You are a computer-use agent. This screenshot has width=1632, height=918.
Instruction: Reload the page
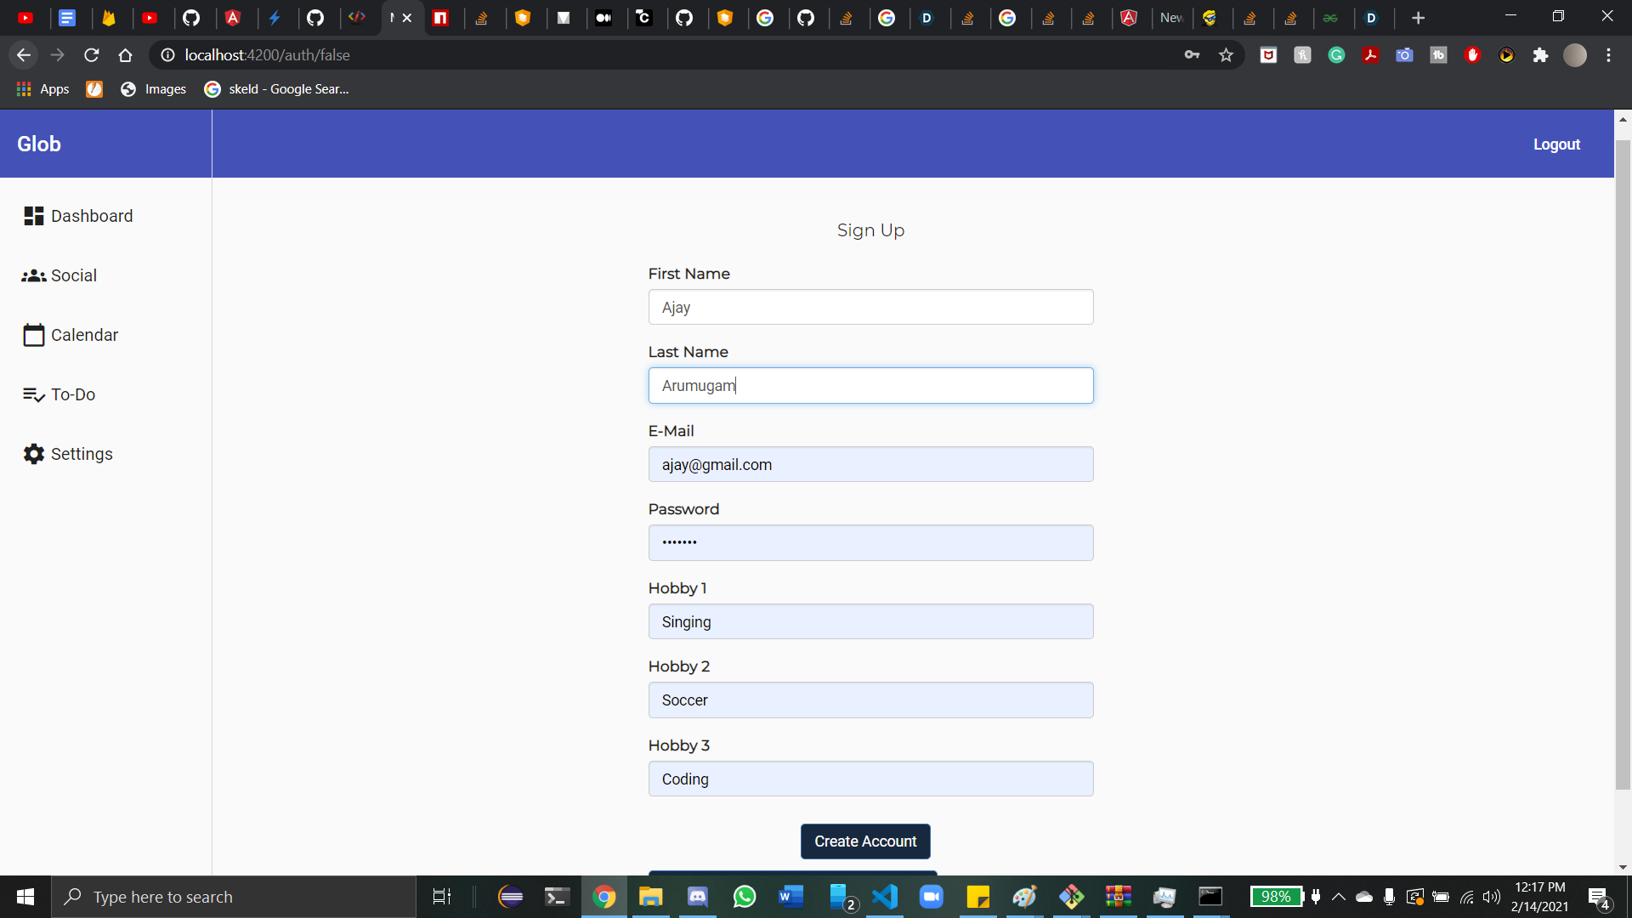click(92, 55)
